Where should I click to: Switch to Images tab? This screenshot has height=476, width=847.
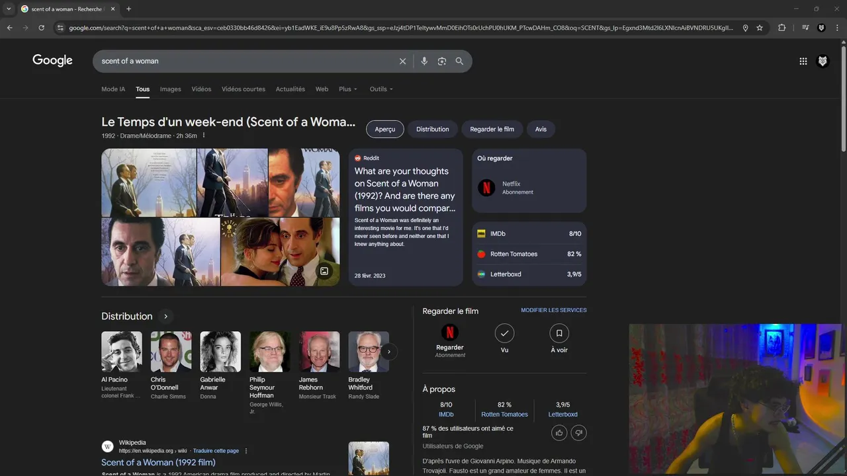click(170, 89)
